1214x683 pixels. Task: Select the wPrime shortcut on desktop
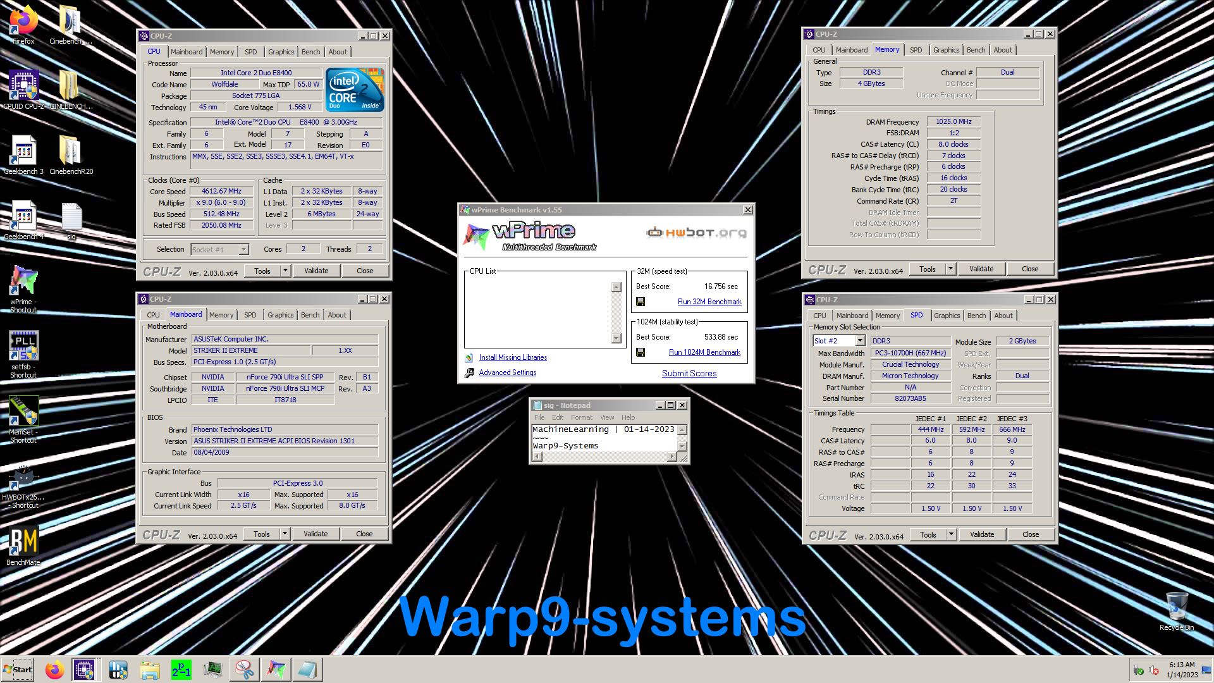click(23, 288)
